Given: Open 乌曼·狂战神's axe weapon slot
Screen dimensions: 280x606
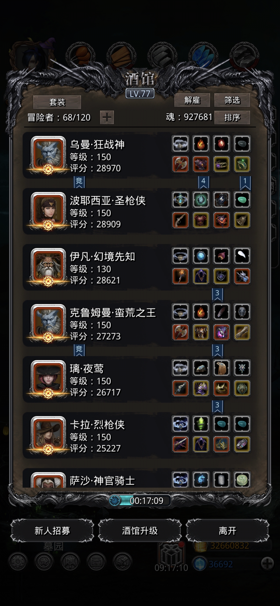Looking at the screenshot, I should 180,164.
